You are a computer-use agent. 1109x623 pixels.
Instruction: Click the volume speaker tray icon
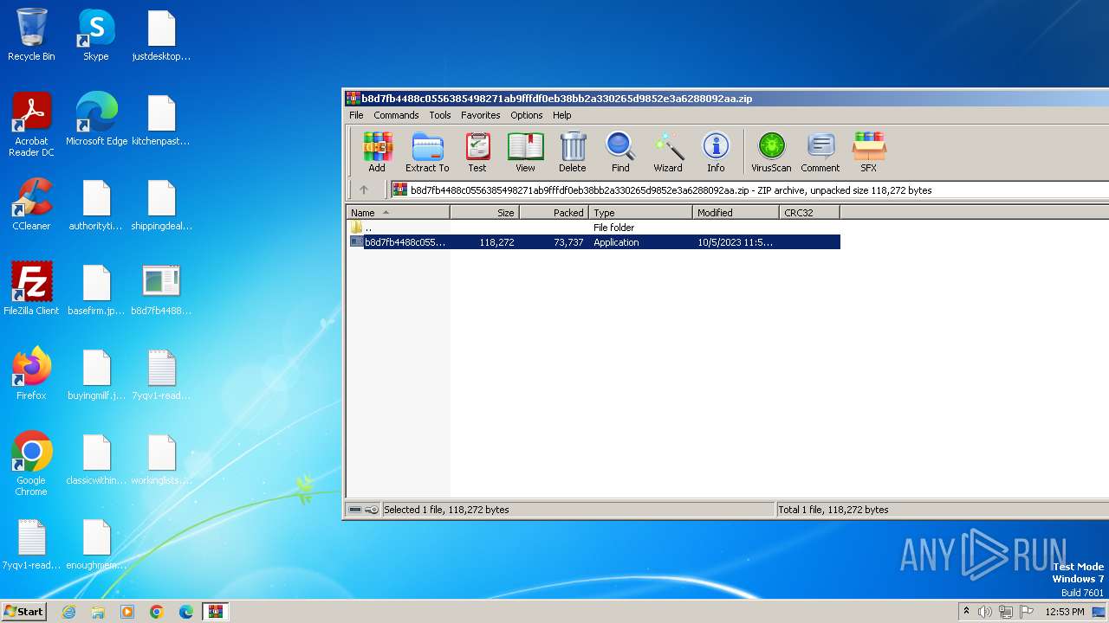pyautogui.click(x=985, y=612)
